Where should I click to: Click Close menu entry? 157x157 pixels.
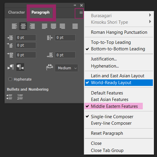(x=119, y=143)
